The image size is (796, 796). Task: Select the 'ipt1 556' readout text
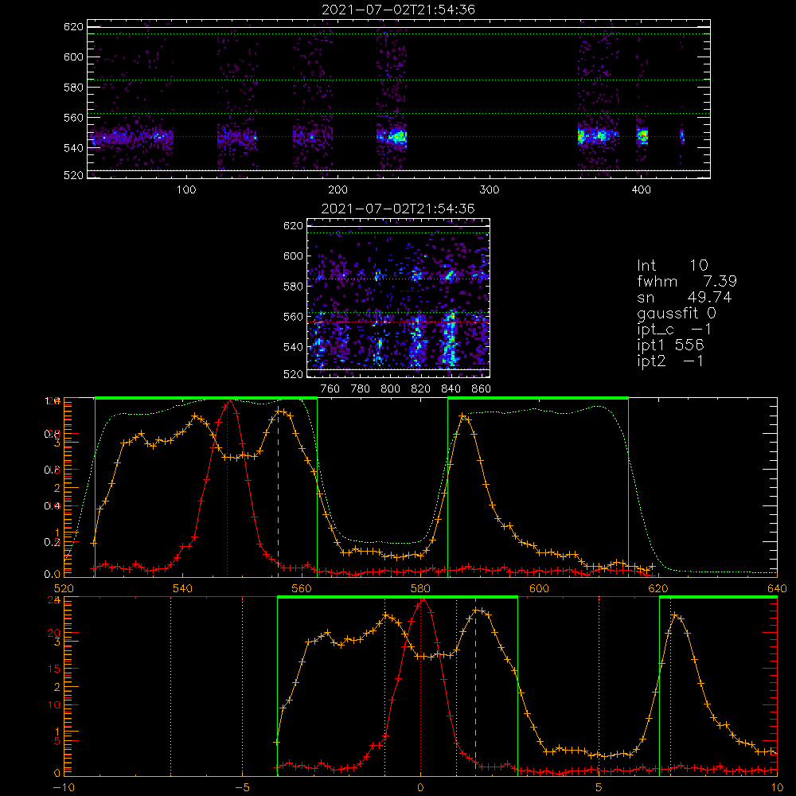pyautogui.click(x=670, y=345)
